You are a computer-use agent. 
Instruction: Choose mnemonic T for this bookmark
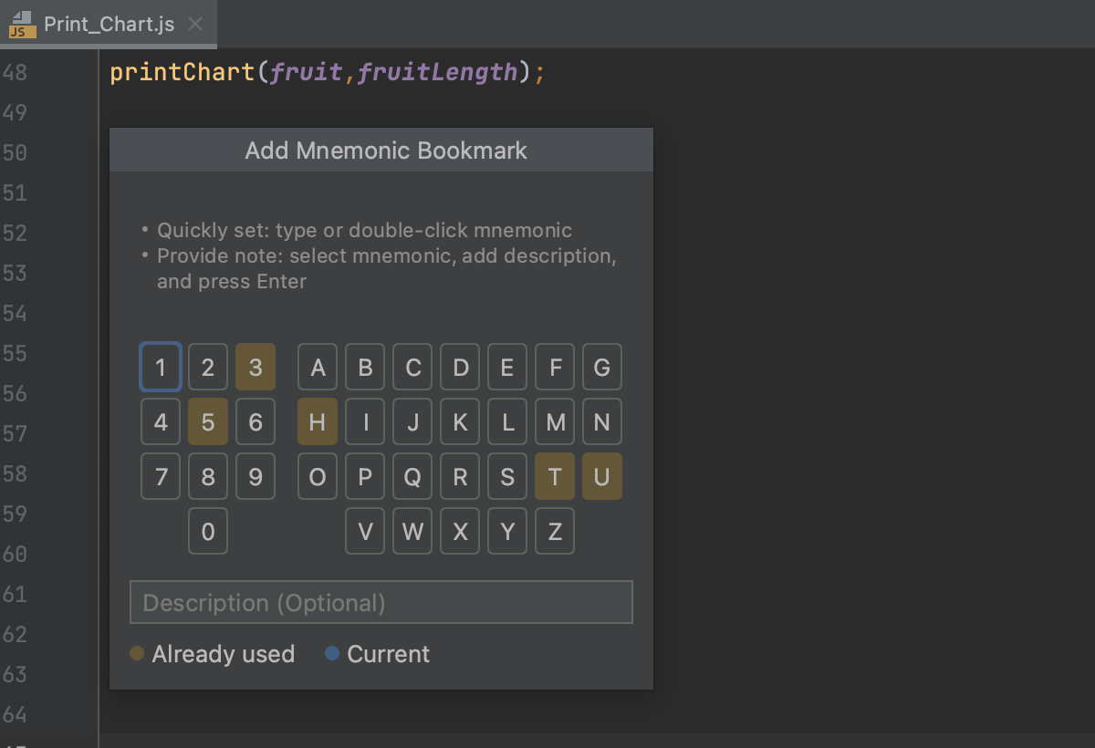pos(555,476)
